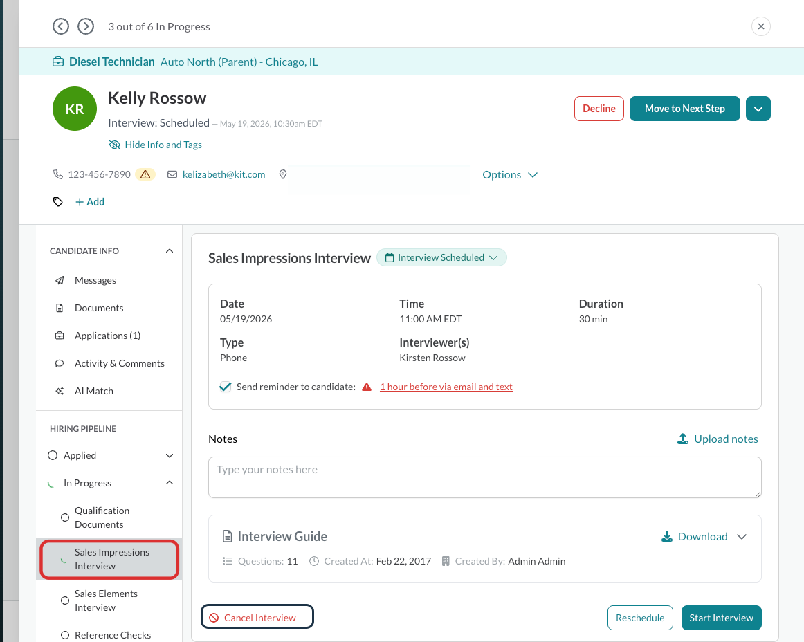
Task: Click the Messages paper plane icon
Action: (60, 280)
